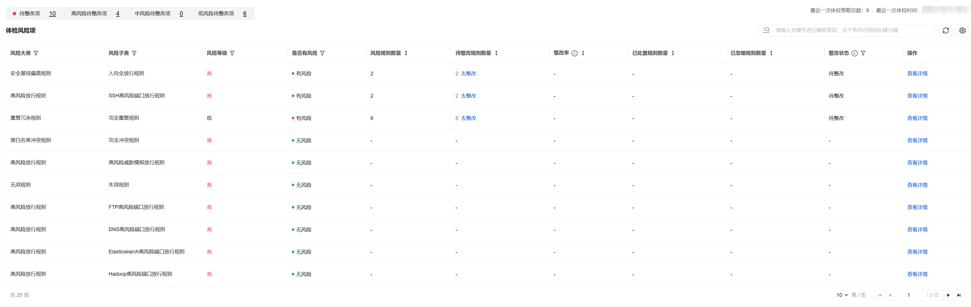Click the refresh icon next to search box
This screenshot has height=307, width=971.
click(x=945, y=30)
